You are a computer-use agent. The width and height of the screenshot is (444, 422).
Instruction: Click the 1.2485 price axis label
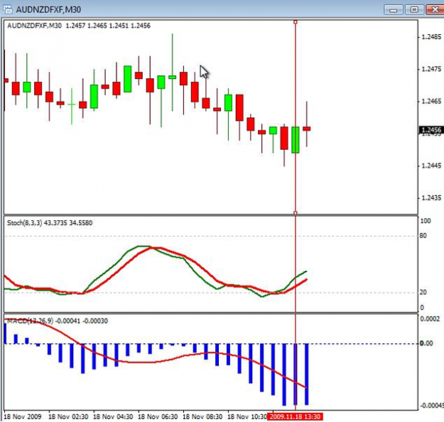[x=431, y=37]
